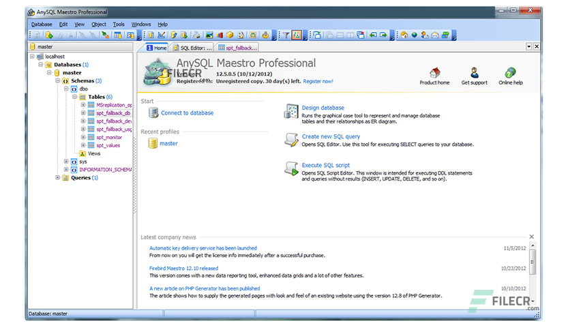Viewport: 570px width, 330px height.
Task: Click the report designer toolbar icon
Action: [x=241, y=35]
